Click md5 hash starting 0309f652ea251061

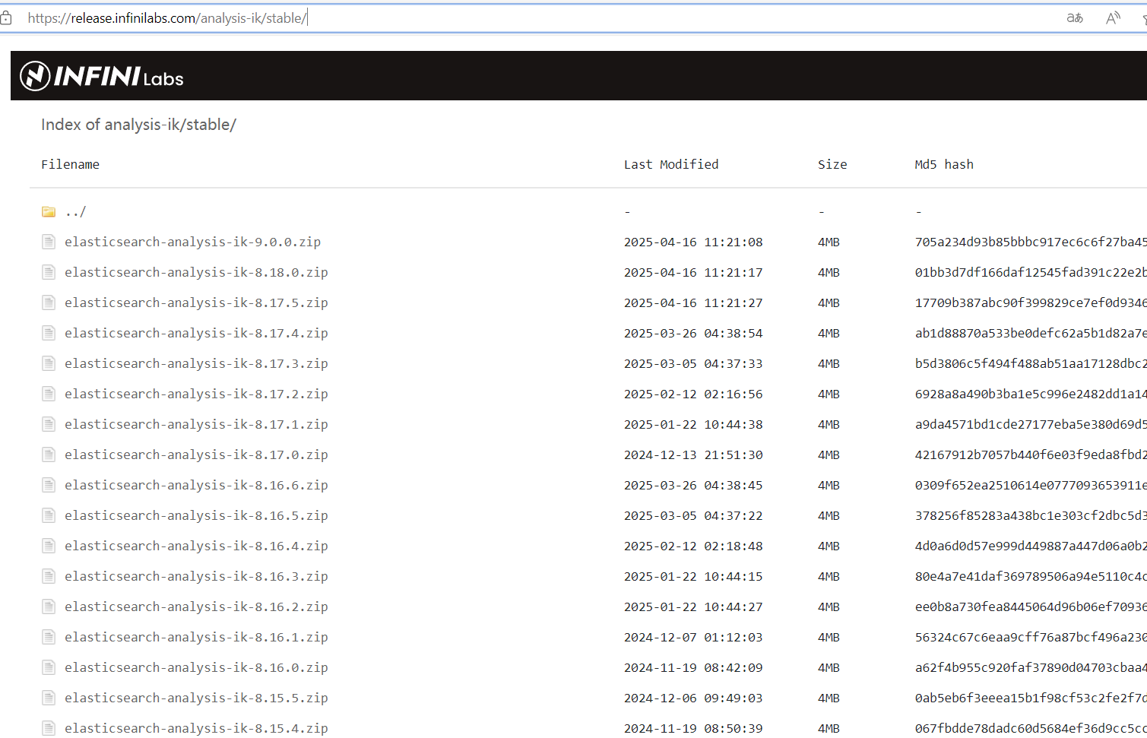(1031, 485)
